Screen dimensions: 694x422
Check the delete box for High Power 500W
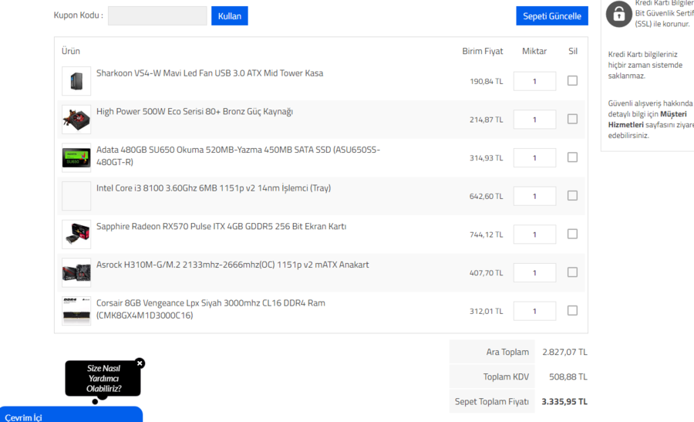[572, 119]
